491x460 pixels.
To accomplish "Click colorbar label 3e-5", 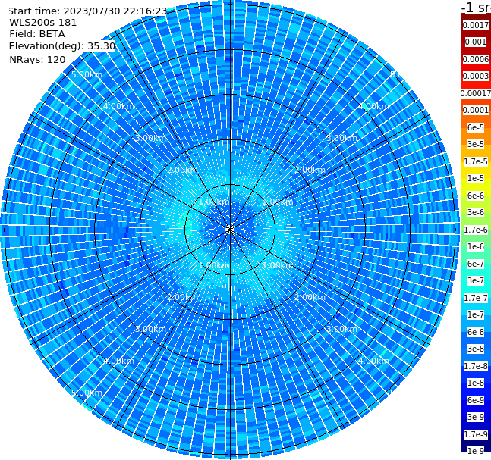I will click(x=476, y=144).
